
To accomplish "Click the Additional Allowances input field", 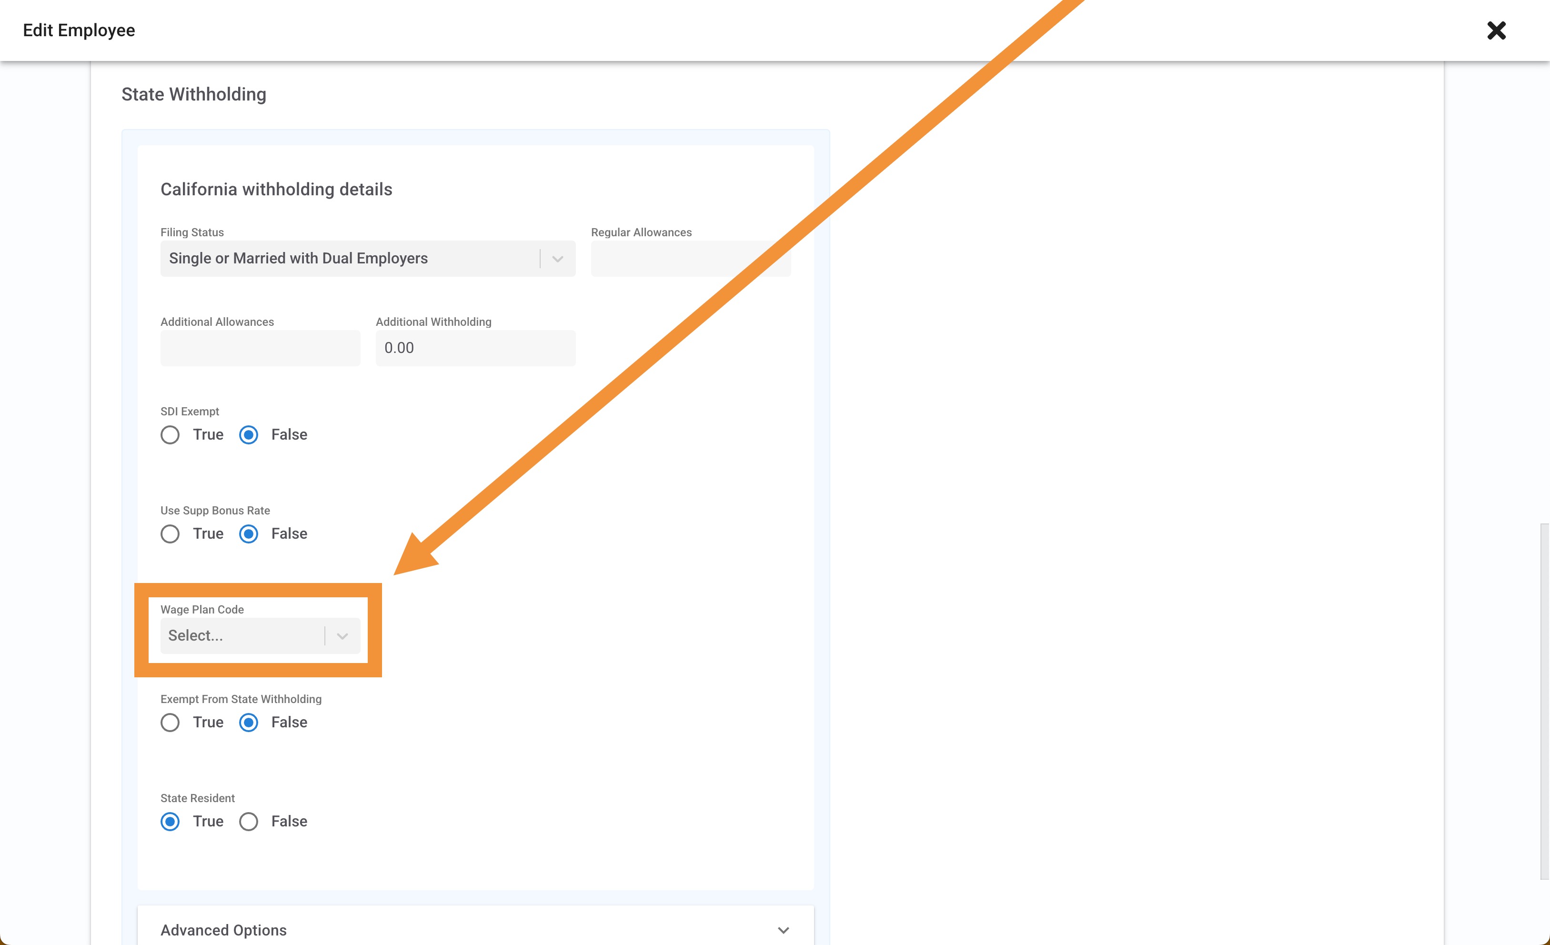I will coord(260,347).
